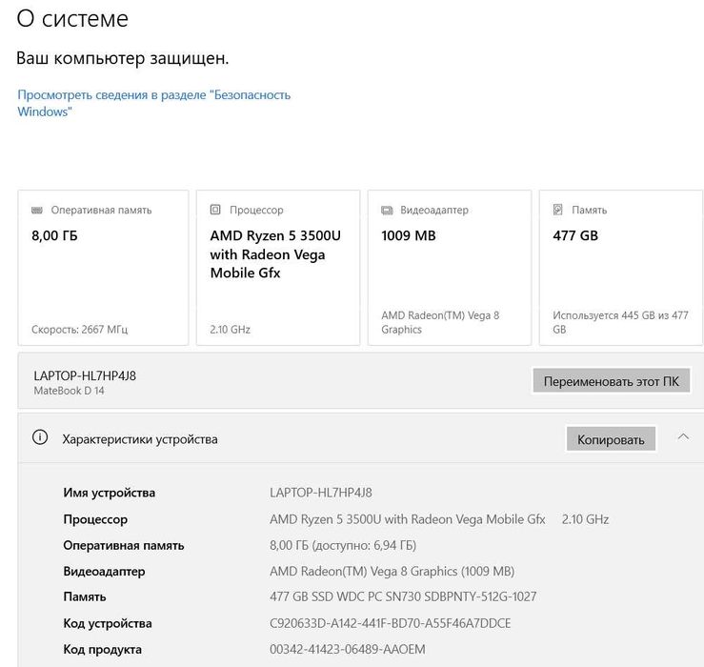The width and height of the screenshot is (704, 667).
Task: Click 477 GB SSD WDC PC SN730 value
Action: pos(403,596)
